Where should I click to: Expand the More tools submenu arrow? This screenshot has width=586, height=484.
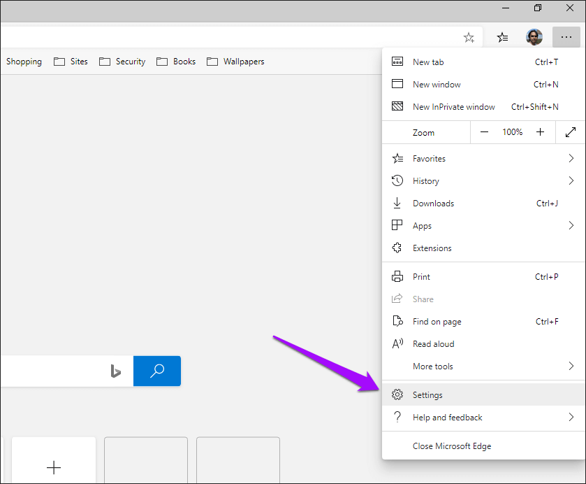point(571,366)
